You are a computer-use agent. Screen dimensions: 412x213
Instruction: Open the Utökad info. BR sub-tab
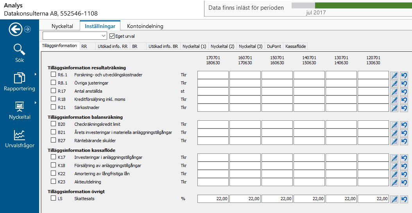163,46
